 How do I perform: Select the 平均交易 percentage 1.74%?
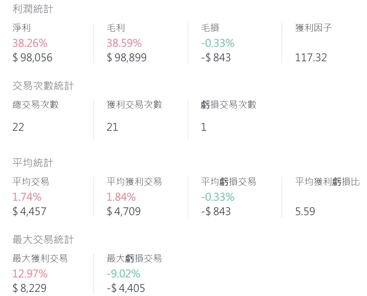pos(27,197)
